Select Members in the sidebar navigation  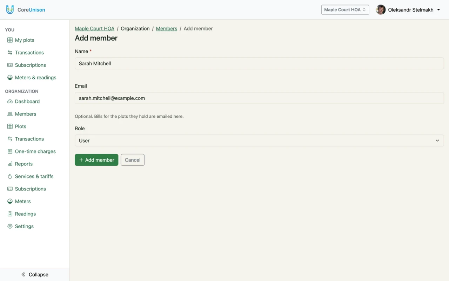click(x=22, y=114)
